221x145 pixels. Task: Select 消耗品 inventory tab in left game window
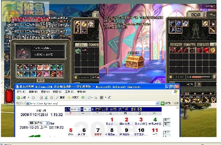click(94, 45)
